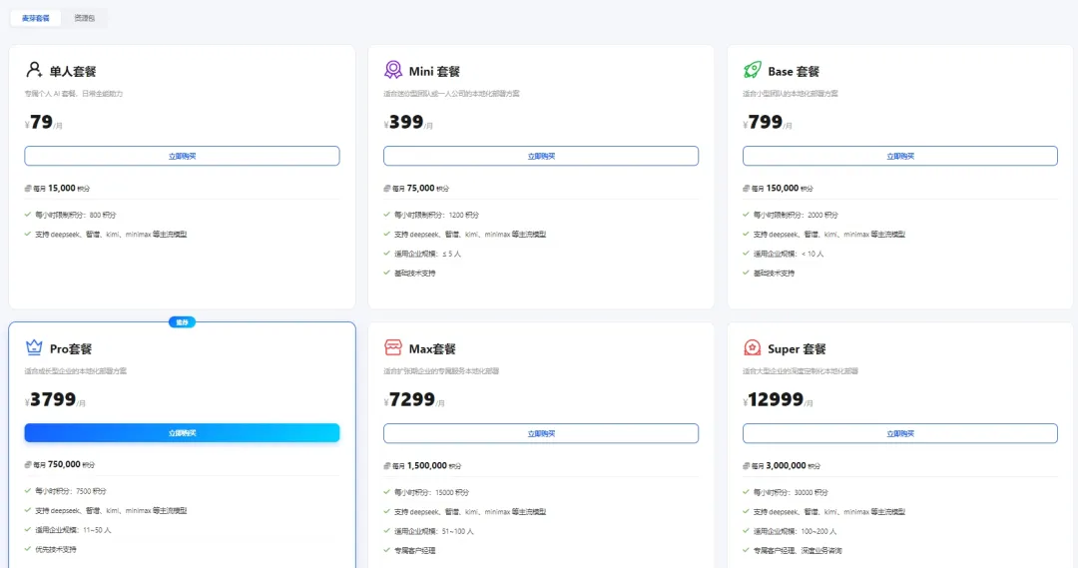Click 适用企业规模: 11~50 人 text

73,530
